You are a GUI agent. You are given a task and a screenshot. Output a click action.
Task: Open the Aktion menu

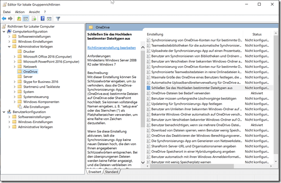(20, 12)
